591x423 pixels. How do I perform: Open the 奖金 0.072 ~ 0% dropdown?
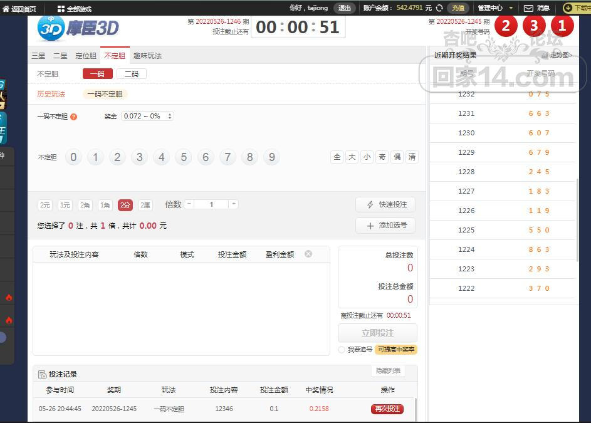tap(147, 117)
